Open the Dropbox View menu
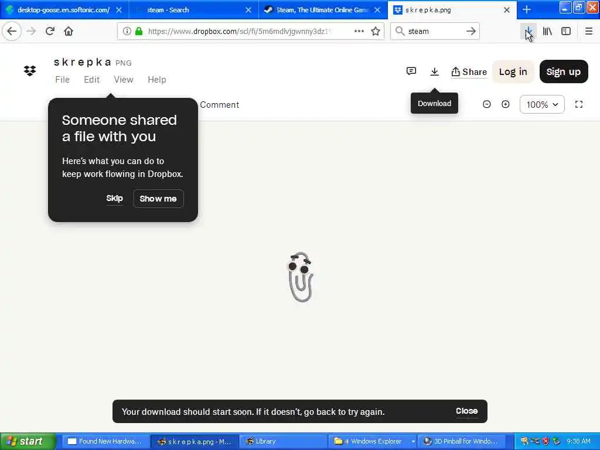The width and height of the screenshot is (600, 450). tap(123, 80)
